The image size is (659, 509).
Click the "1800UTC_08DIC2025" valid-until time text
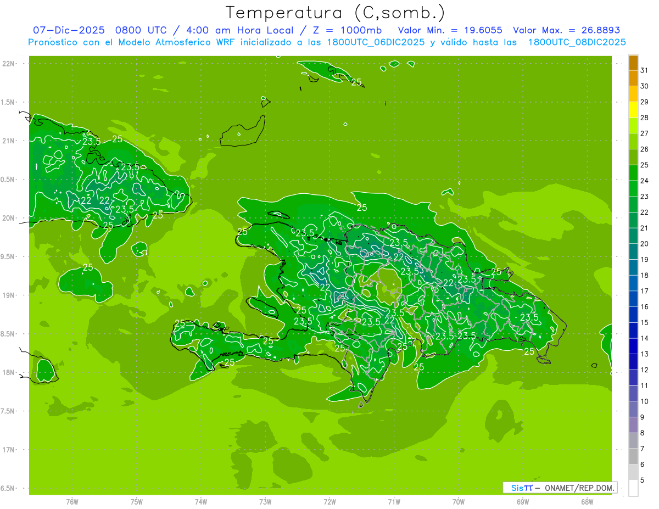tap(577, 42)
